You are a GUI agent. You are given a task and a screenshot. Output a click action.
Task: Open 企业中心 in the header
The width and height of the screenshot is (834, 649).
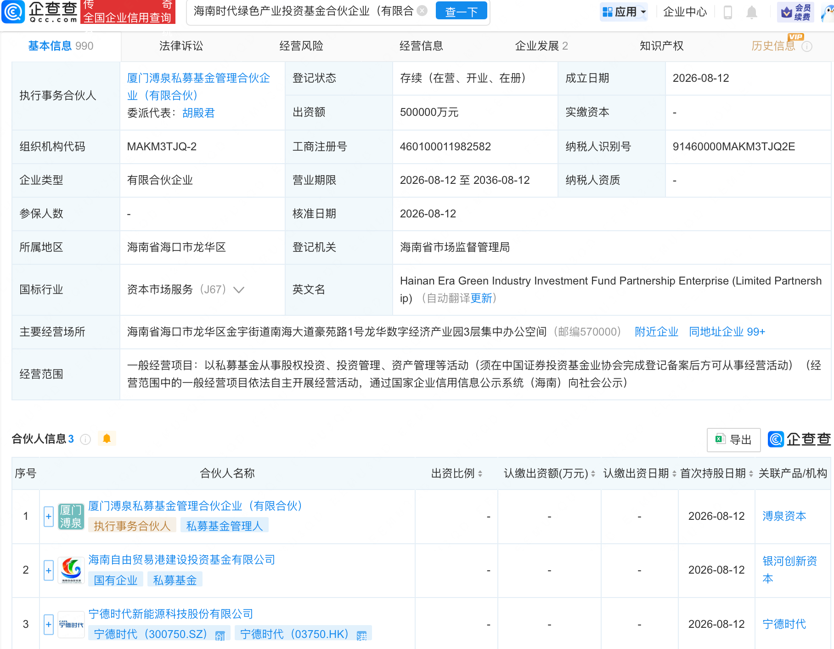(x=685, y=12)
